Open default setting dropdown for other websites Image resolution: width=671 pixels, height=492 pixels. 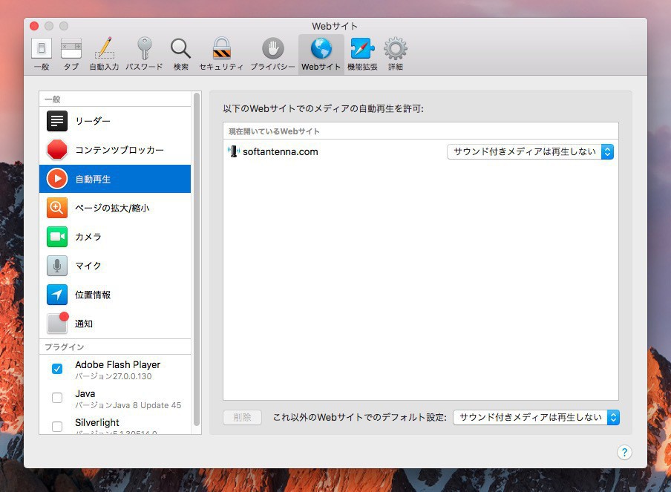point(536,417)
